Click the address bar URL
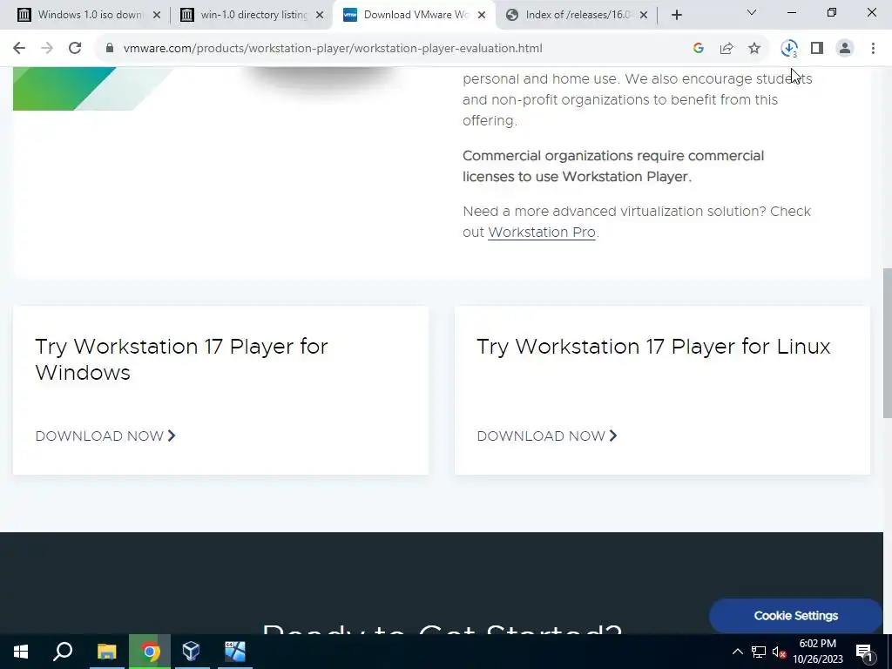Screen dimensions: 892x669 tap(333, 49)
